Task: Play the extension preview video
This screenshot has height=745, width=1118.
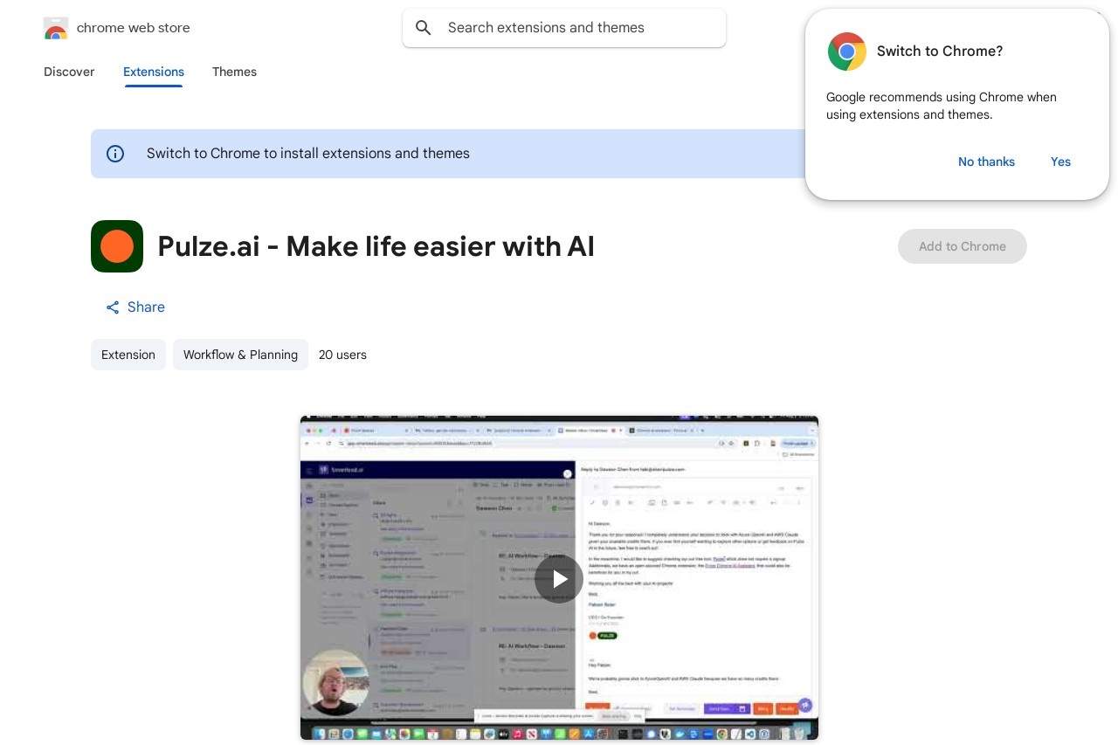Action: pyautogui.click(x=559, y=578)
